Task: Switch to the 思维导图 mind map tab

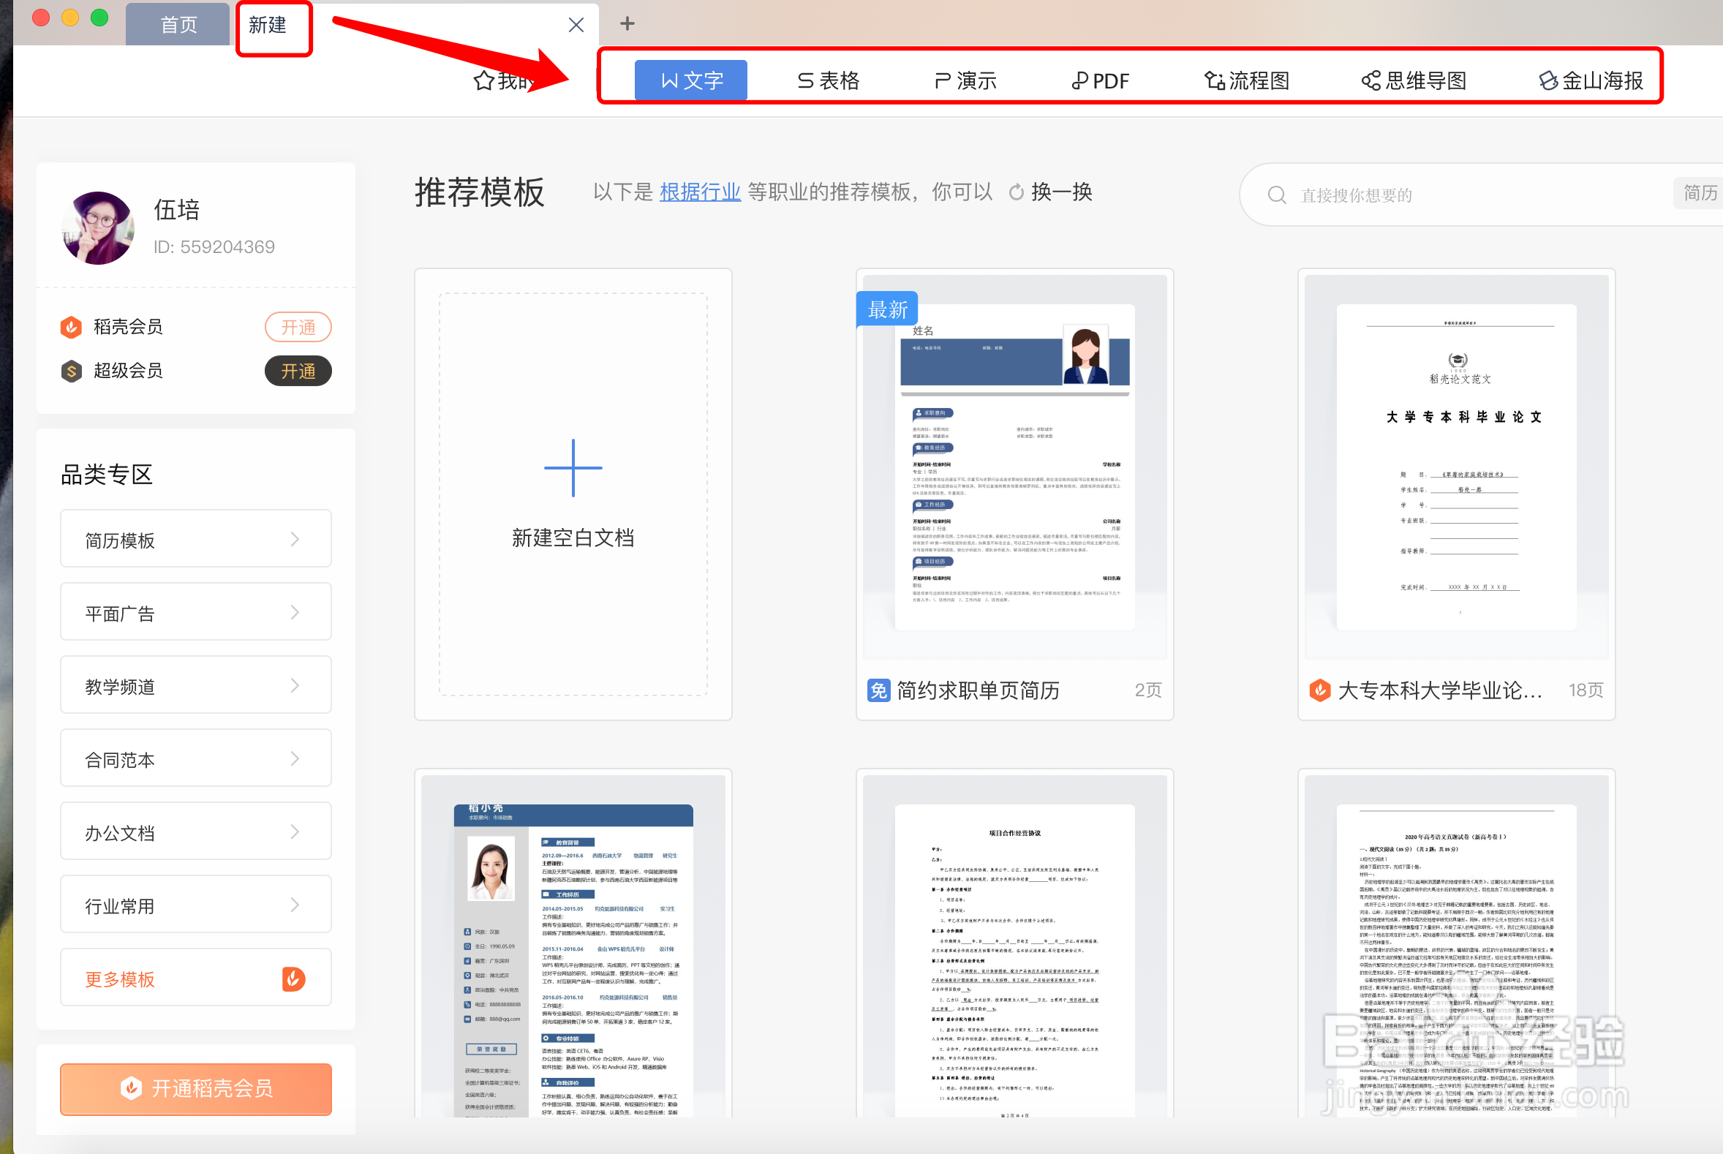Action: 1414,80
